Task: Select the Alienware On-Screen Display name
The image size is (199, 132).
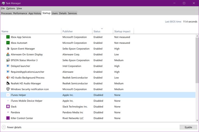Action: pyautogui.click(x=27, y=55)
